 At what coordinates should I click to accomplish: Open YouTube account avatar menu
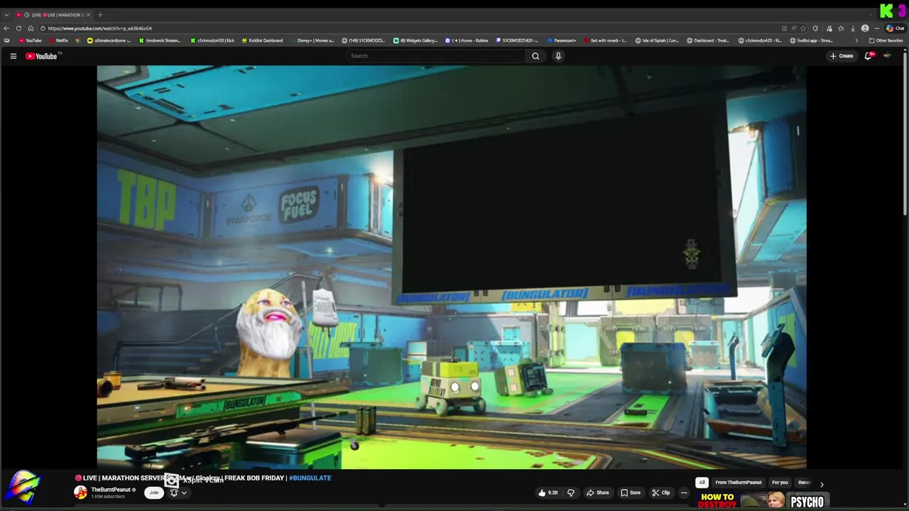coord(887,56)
